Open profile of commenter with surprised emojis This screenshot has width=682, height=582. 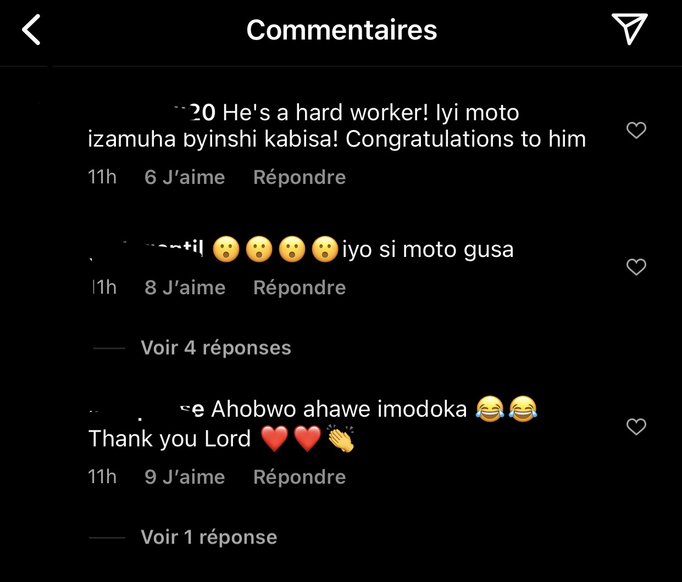pos(146,250)
